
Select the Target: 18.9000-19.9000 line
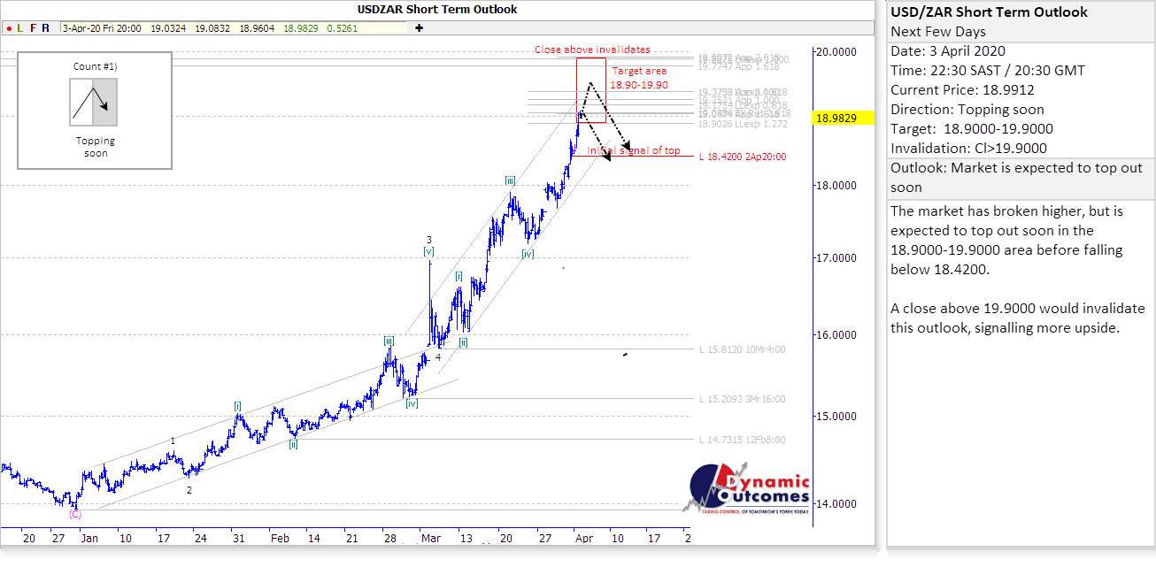972,129
